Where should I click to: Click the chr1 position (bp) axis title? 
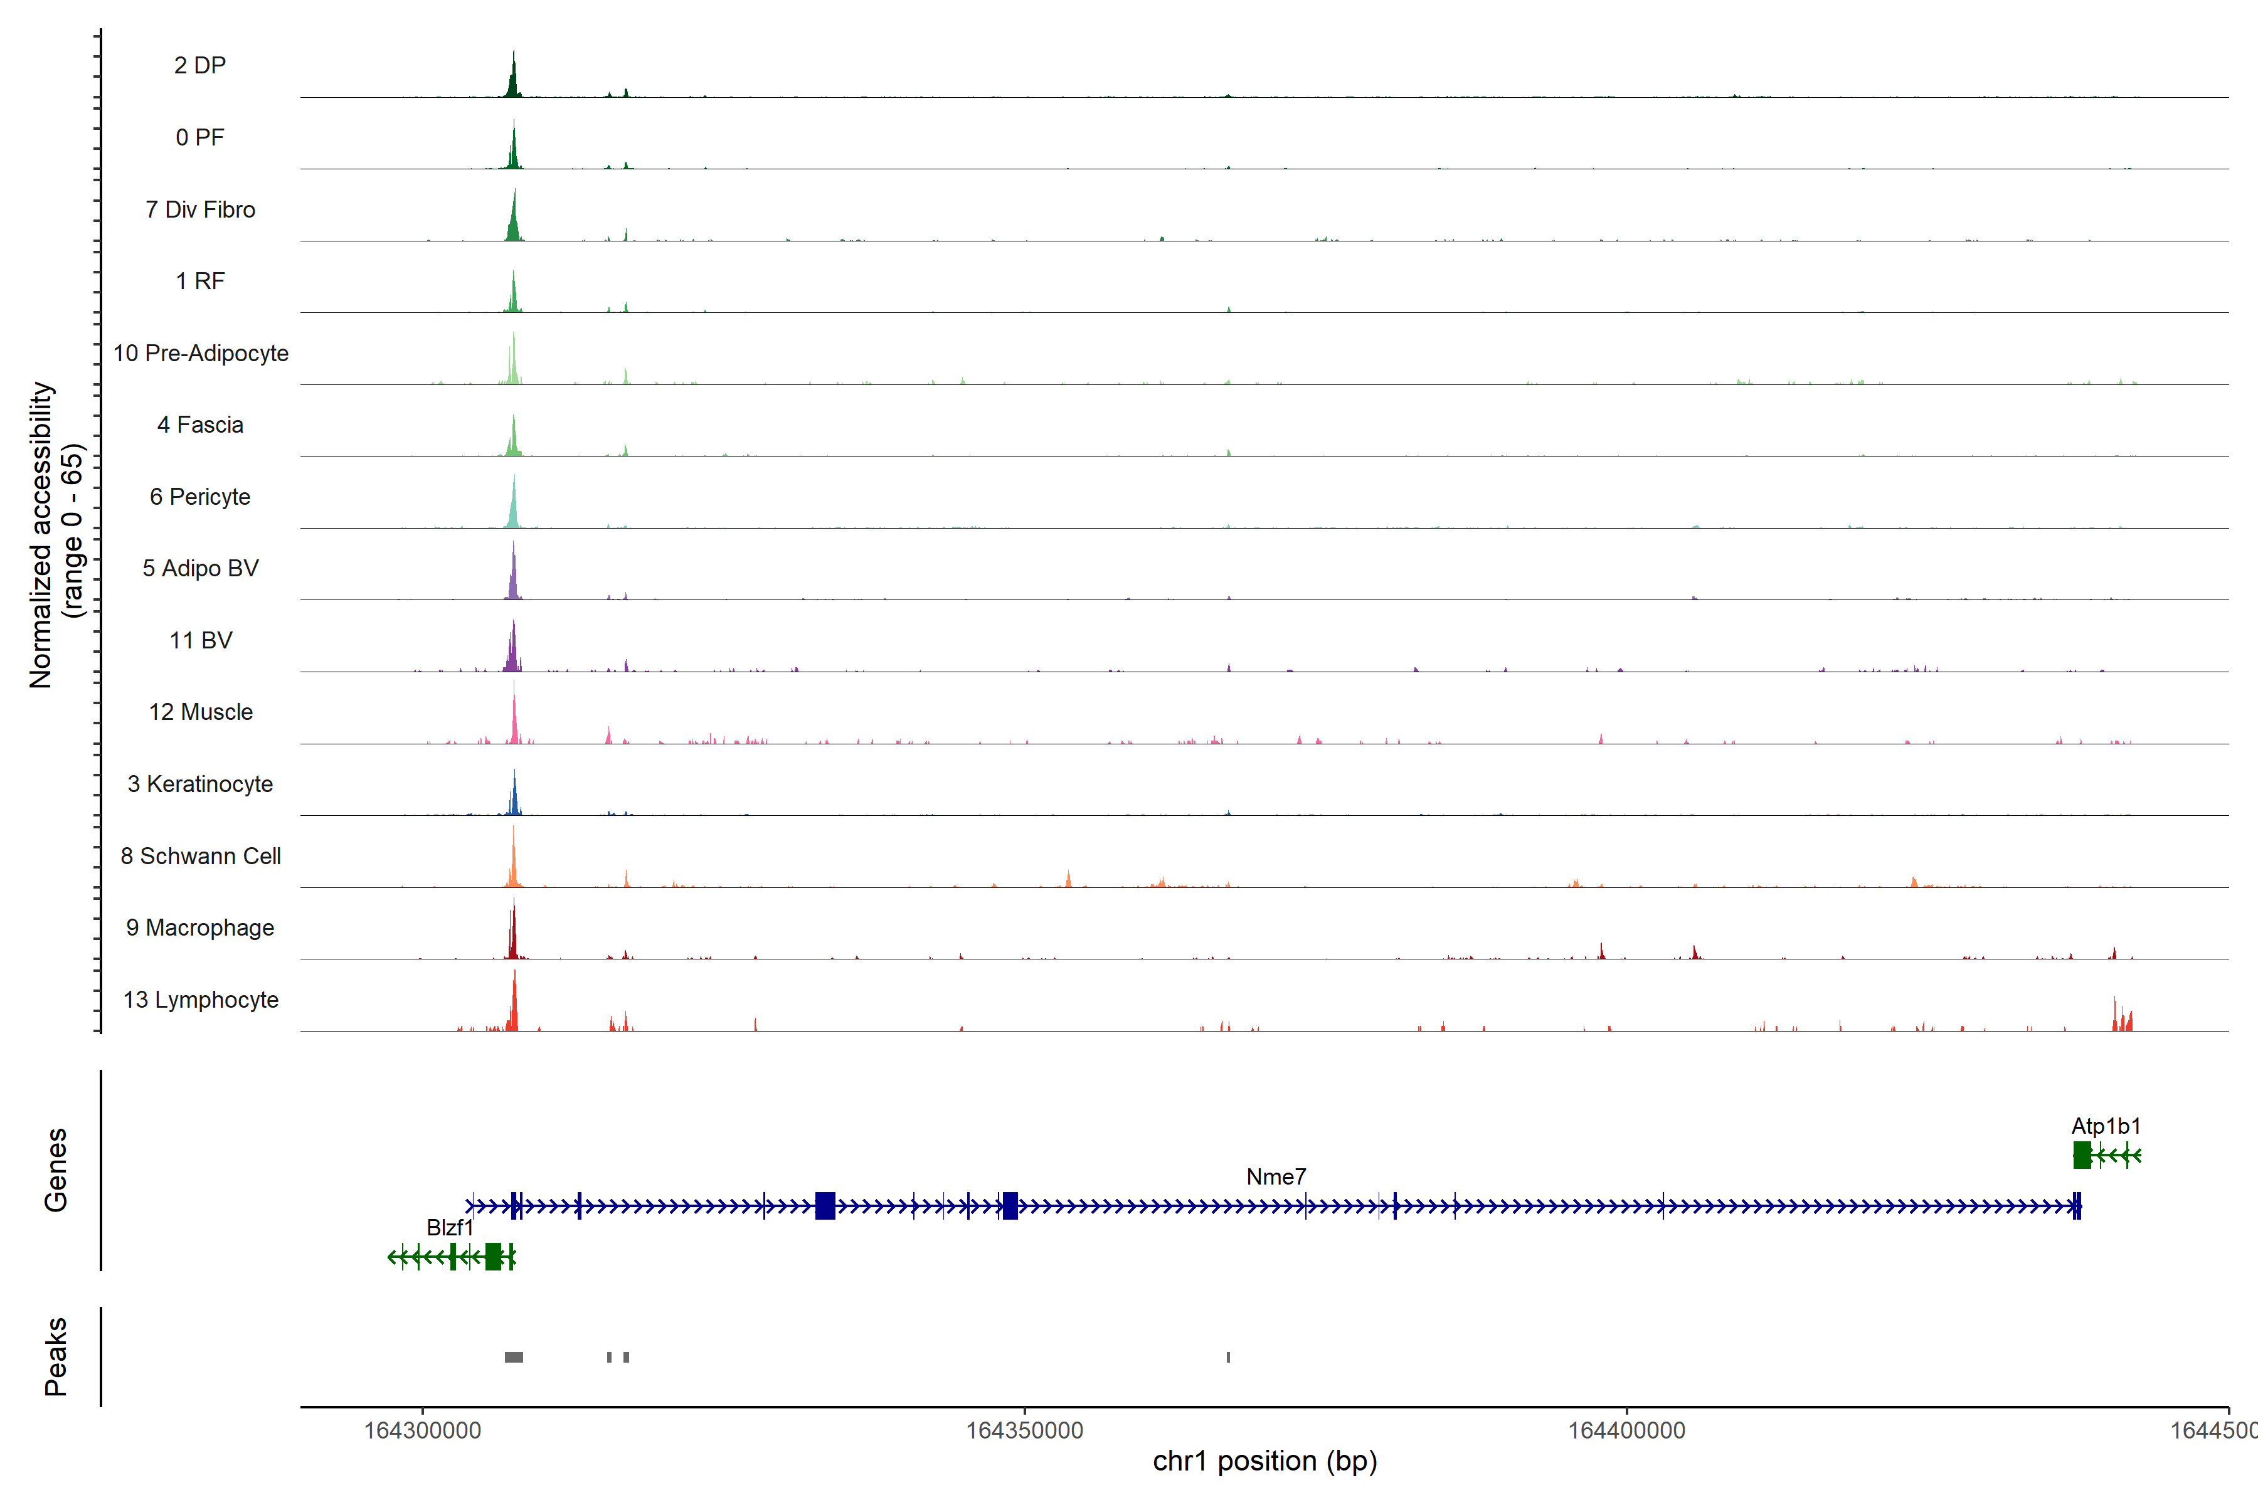point(1264,1461)
